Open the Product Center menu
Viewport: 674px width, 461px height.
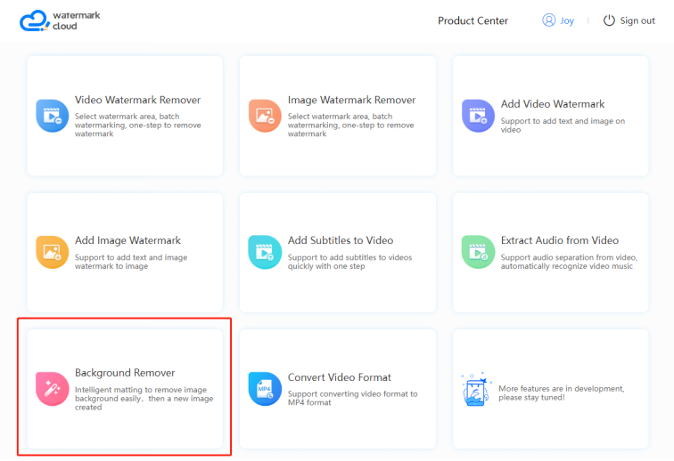point(473,20)
